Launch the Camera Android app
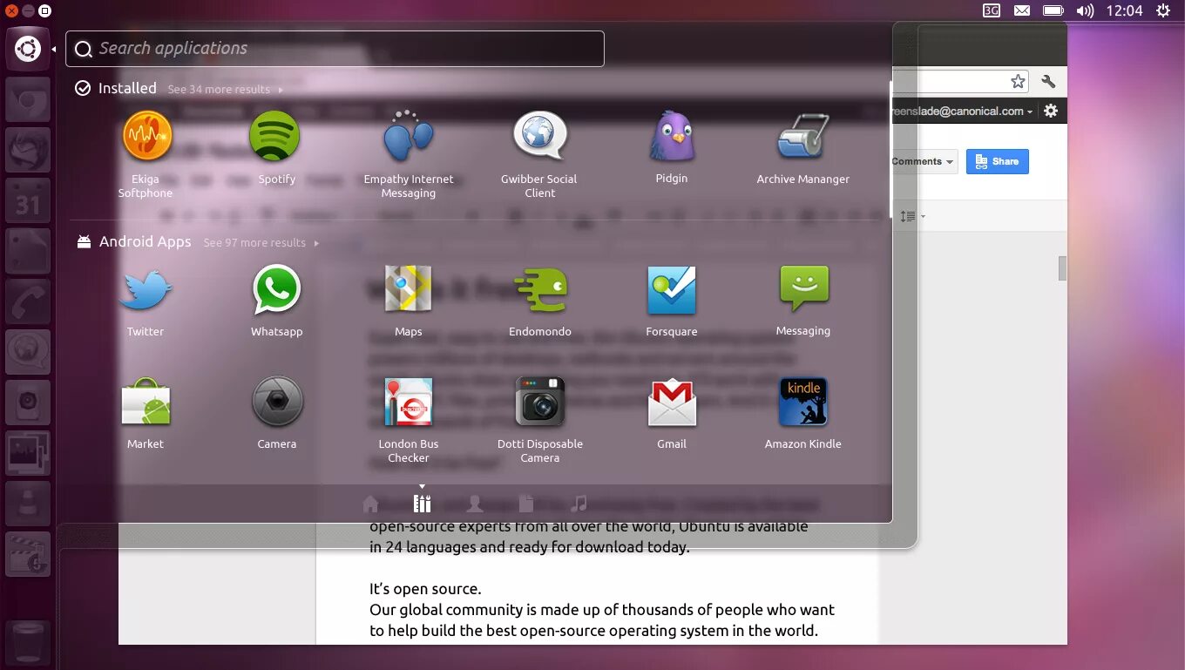Viewport: 1185px width, 670px height. tap(277, 403)
